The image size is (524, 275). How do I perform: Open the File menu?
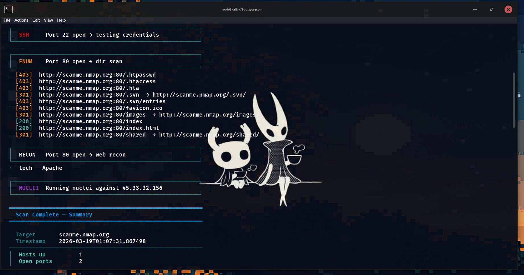pos(7,20)
